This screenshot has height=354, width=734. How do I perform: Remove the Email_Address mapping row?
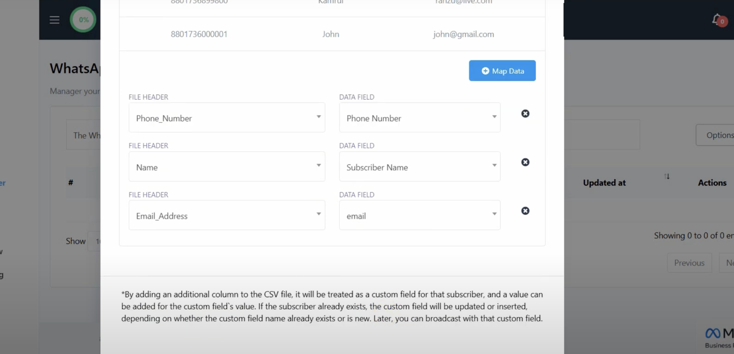coord(525,211)
